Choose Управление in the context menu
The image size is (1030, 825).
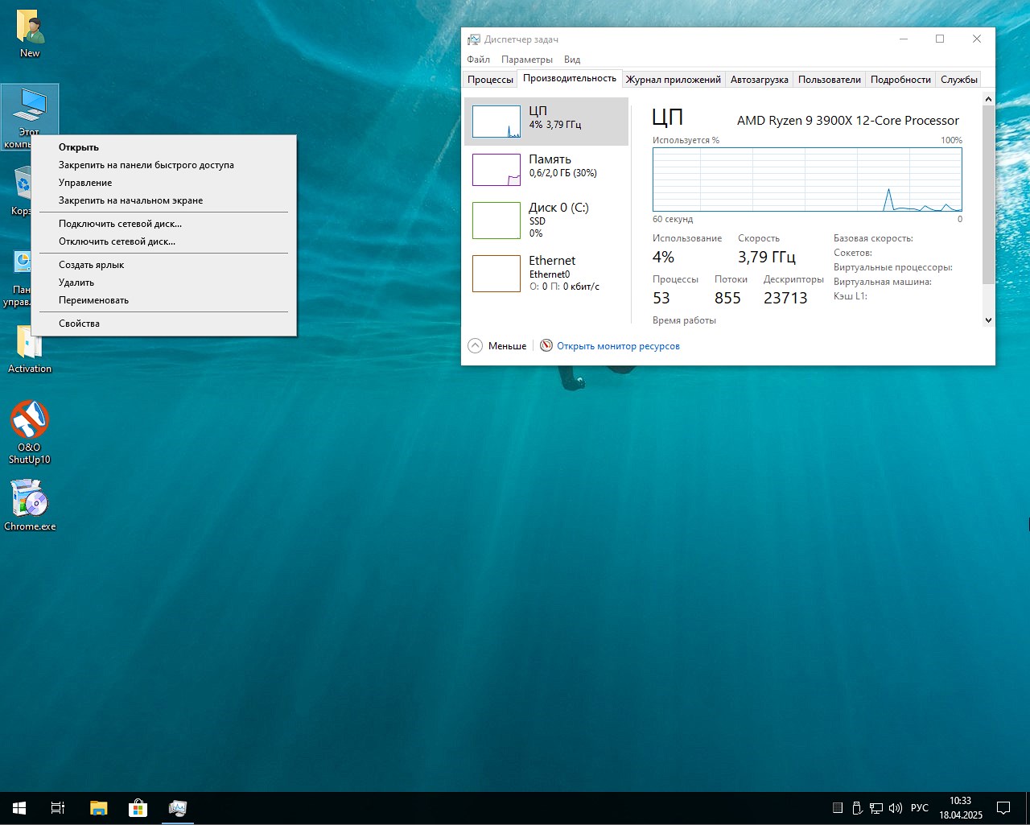click(85, 183)
